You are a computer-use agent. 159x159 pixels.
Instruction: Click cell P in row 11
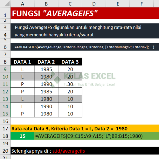coord(22,84)
